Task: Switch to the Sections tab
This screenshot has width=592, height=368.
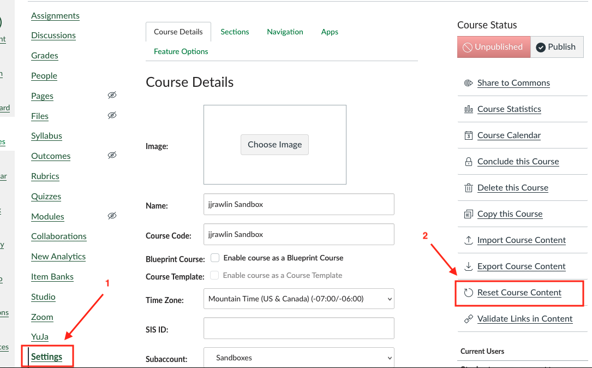Action: click(x=235, y=32)
